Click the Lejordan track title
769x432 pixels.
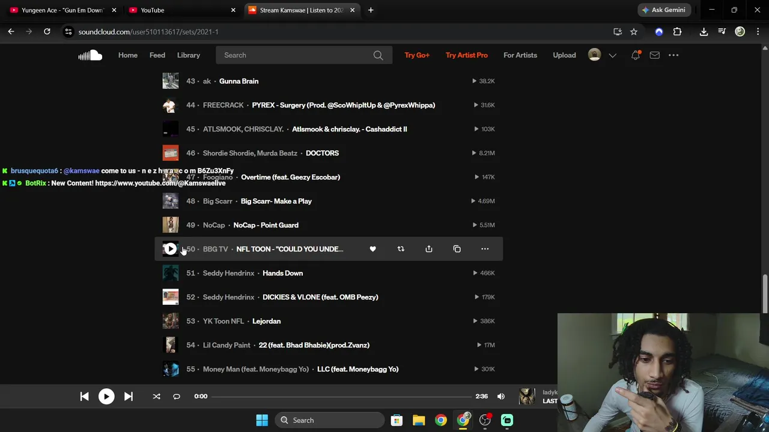[266, 321]
